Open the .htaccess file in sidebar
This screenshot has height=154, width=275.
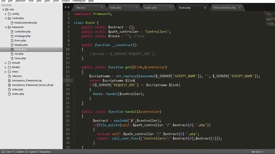click(17, 76)
